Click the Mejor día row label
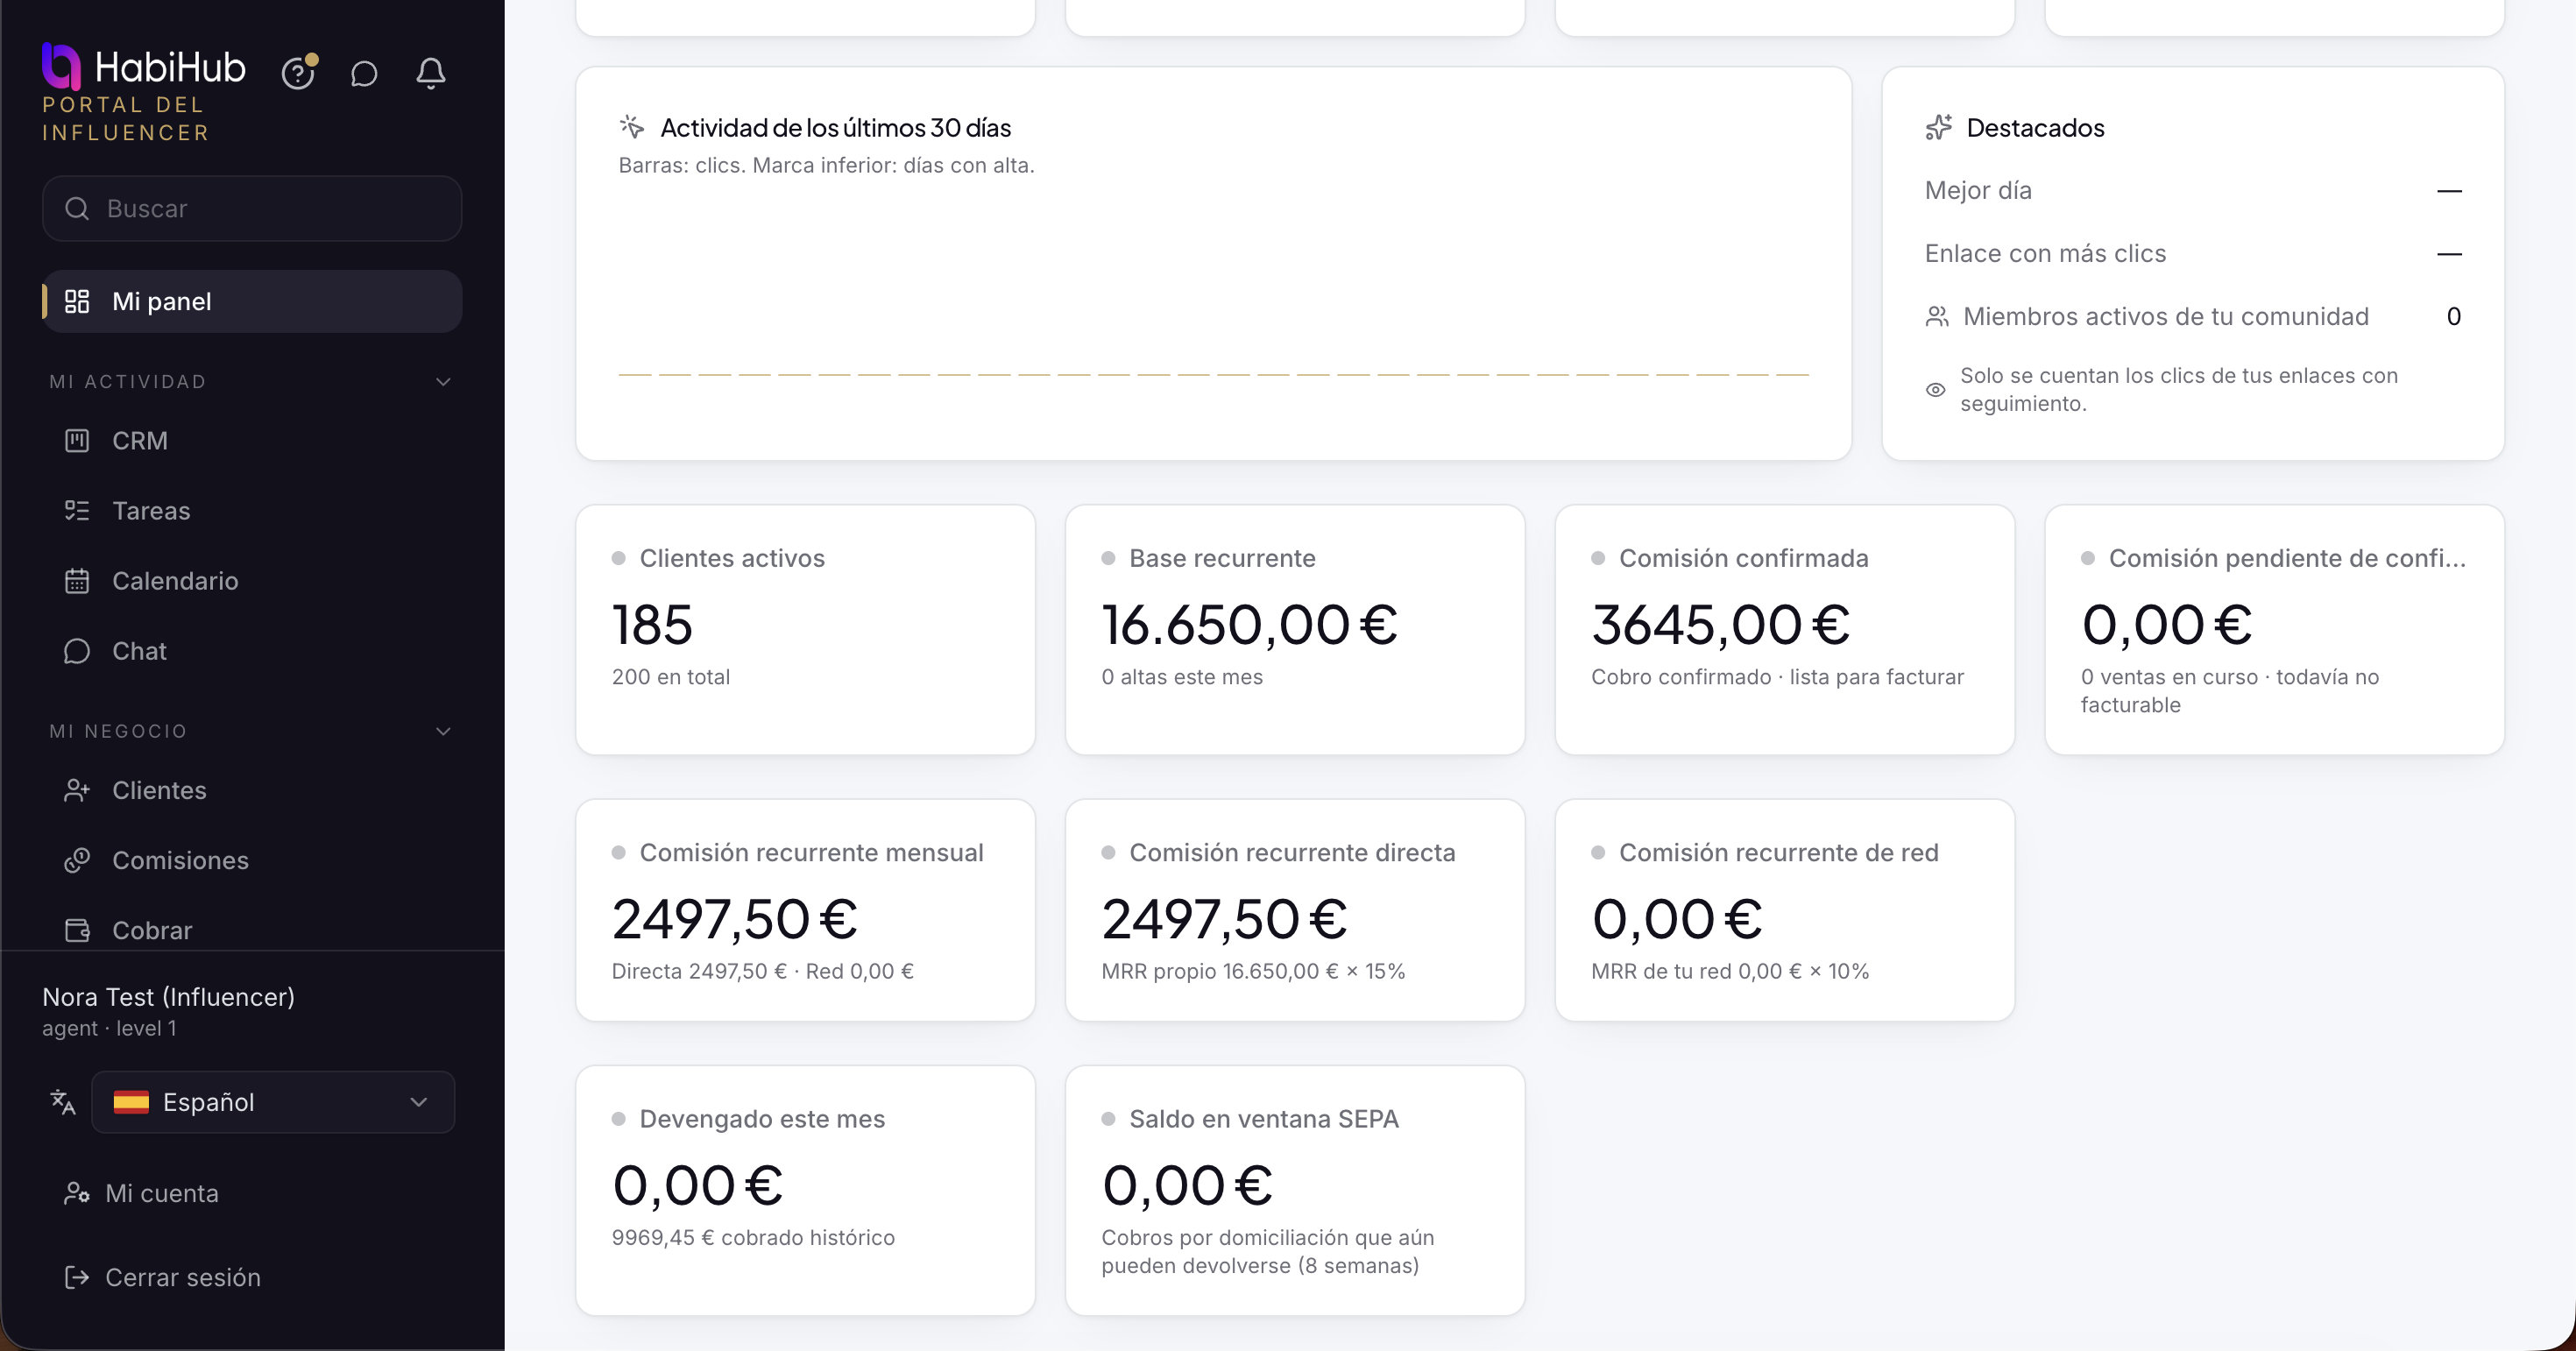 pos(1978,191)
